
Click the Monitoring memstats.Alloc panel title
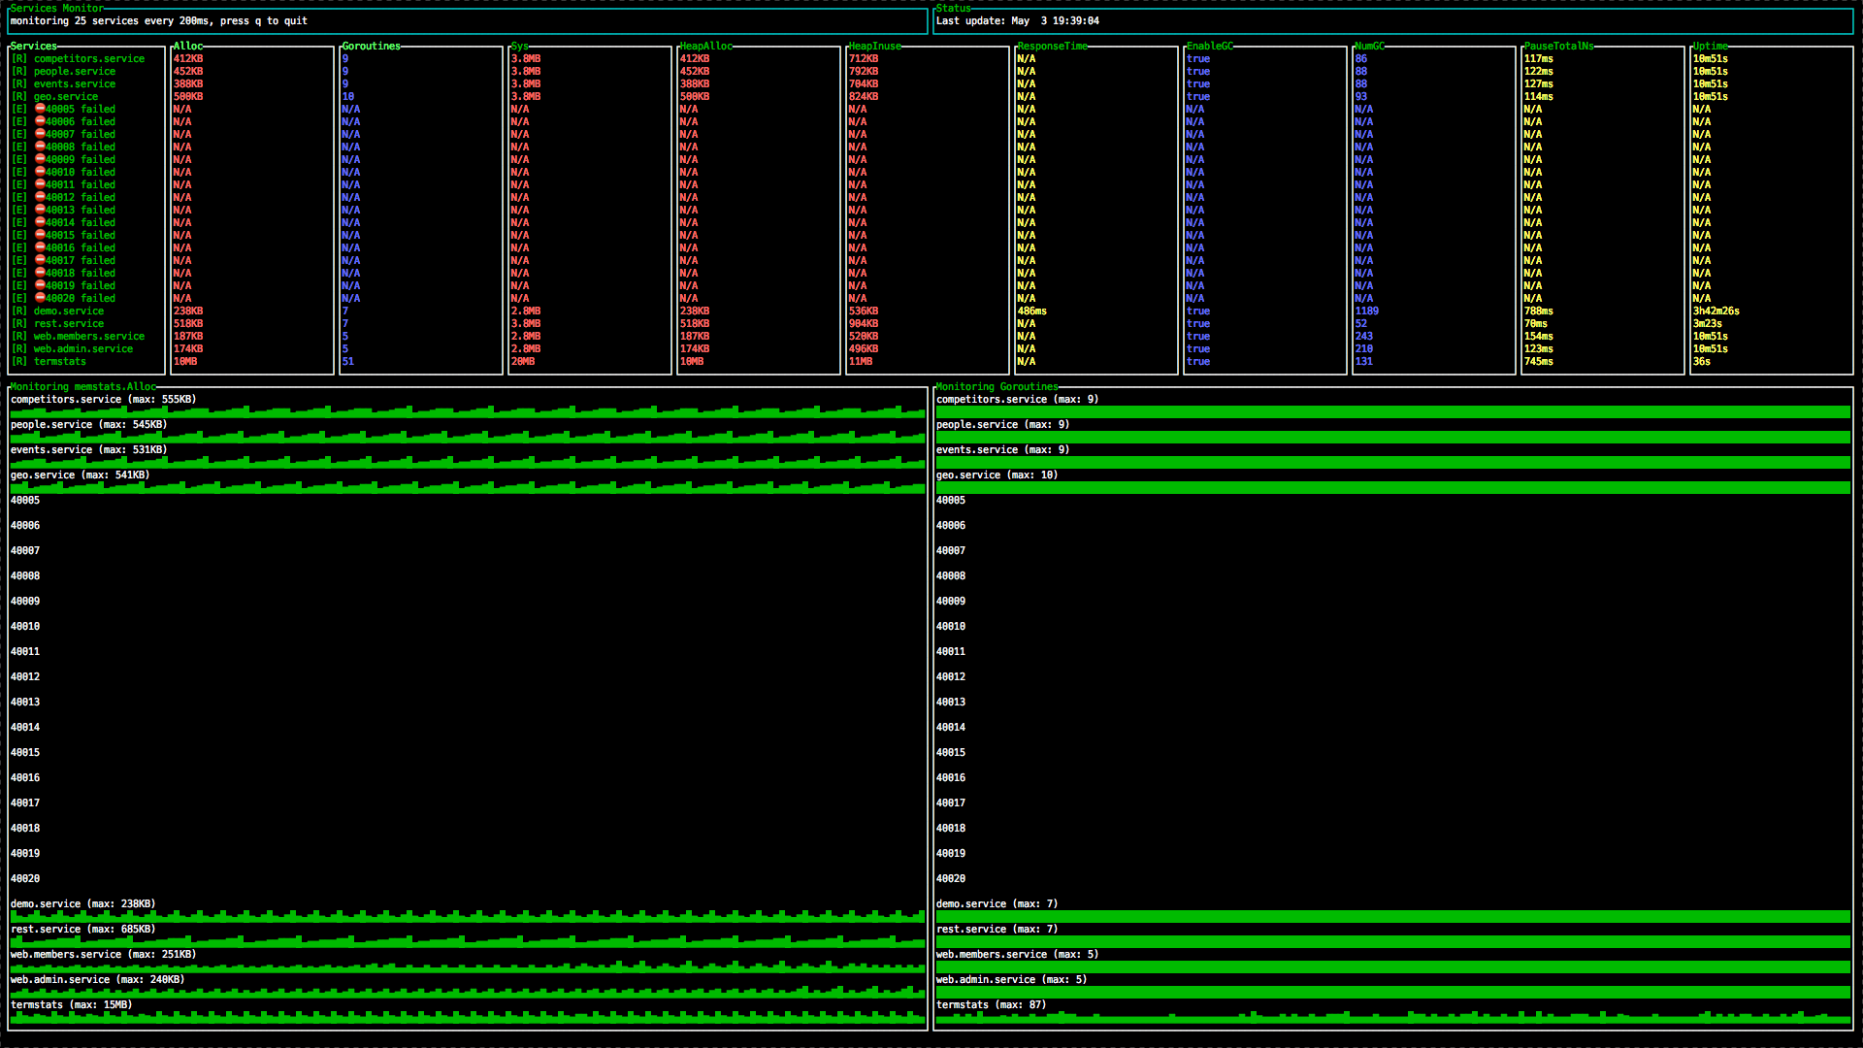[82, 387]
